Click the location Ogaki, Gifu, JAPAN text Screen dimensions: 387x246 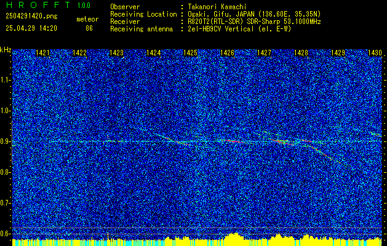254,14
